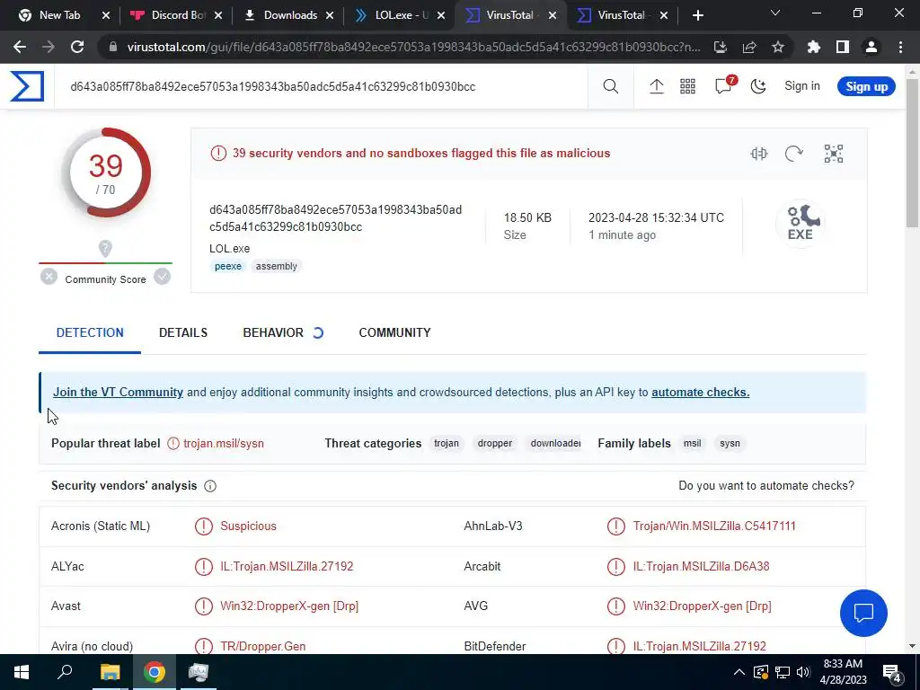920x690 pixels.
Task: Click the Sign up button
Action: pyautogui.click(x=866, y=86)
